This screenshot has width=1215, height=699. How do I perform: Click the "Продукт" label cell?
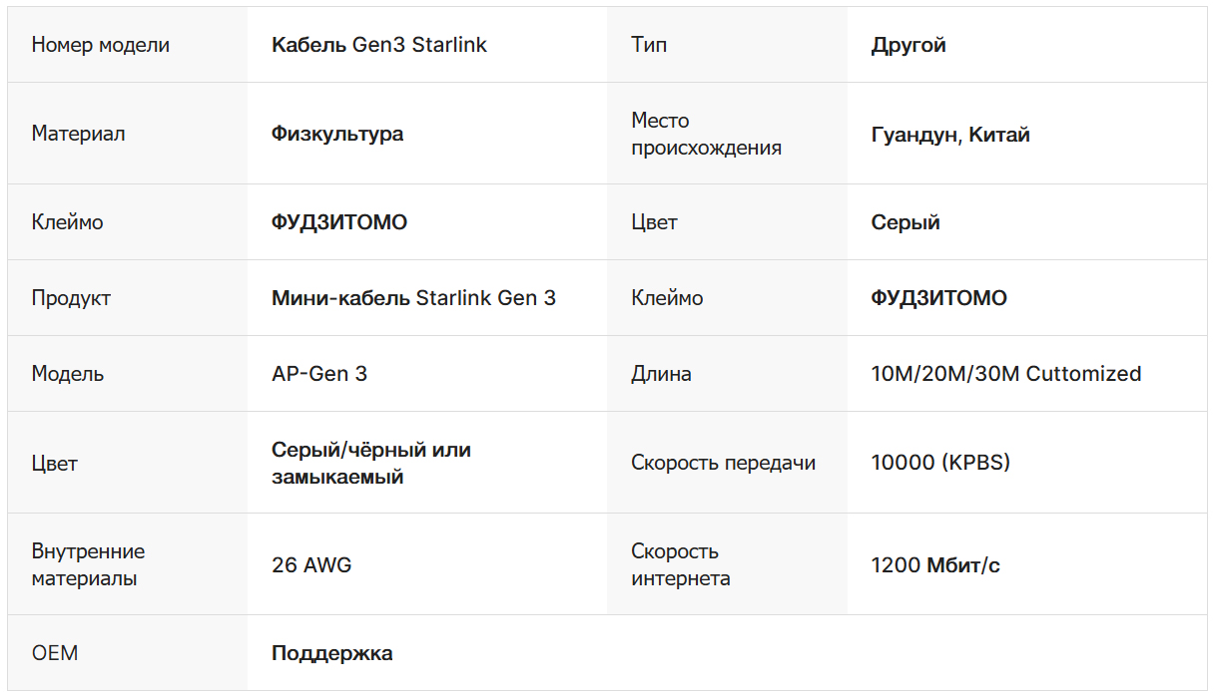71,298
